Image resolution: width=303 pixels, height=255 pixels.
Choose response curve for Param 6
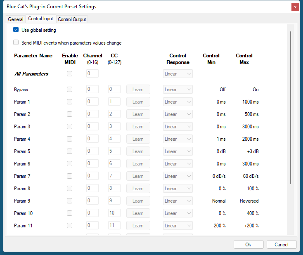178,164
